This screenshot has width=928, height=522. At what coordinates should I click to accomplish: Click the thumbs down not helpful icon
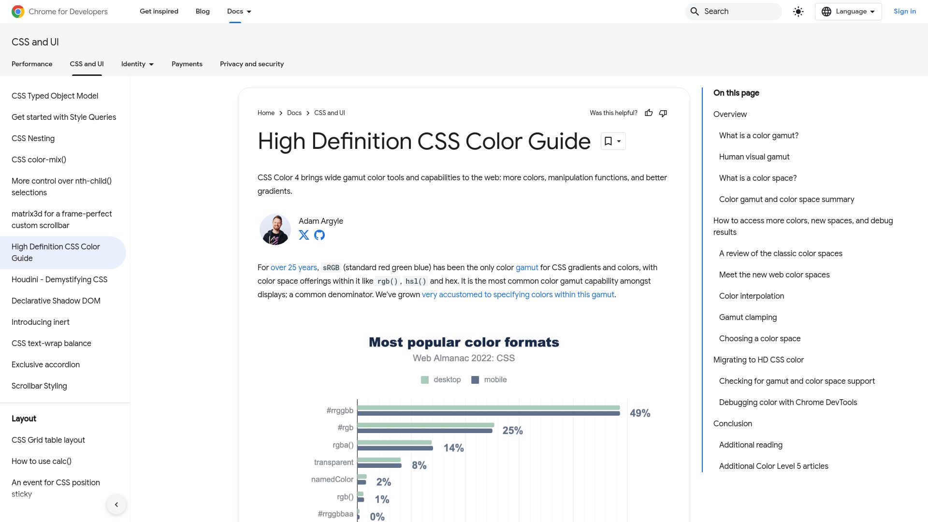click(x=663, y=113)
